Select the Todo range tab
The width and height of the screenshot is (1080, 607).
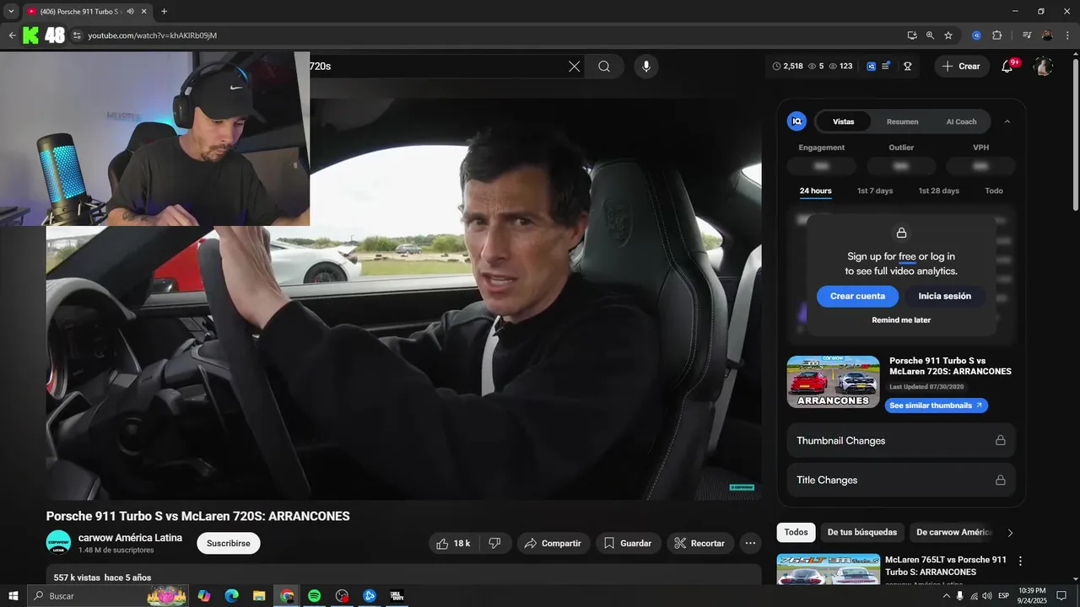(x=994, y=191)
